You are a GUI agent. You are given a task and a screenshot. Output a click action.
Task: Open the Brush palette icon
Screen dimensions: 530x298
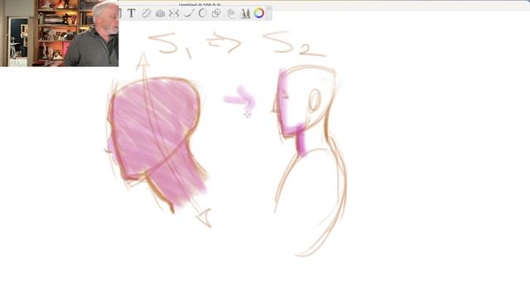tap(245, 13)
